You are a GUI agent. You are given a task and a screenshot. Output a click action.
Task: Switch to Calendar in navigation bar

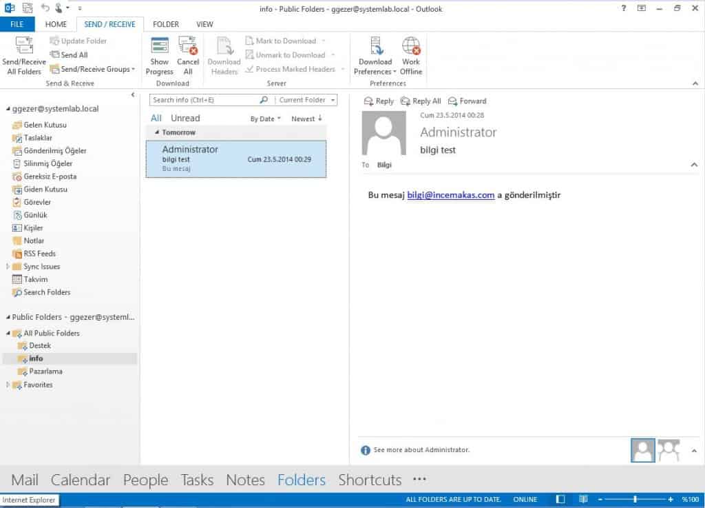point(81,480)
